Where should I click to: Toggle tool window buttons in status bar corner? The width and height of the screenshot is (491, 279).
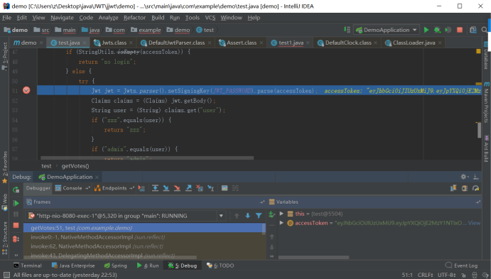[6, 275]
